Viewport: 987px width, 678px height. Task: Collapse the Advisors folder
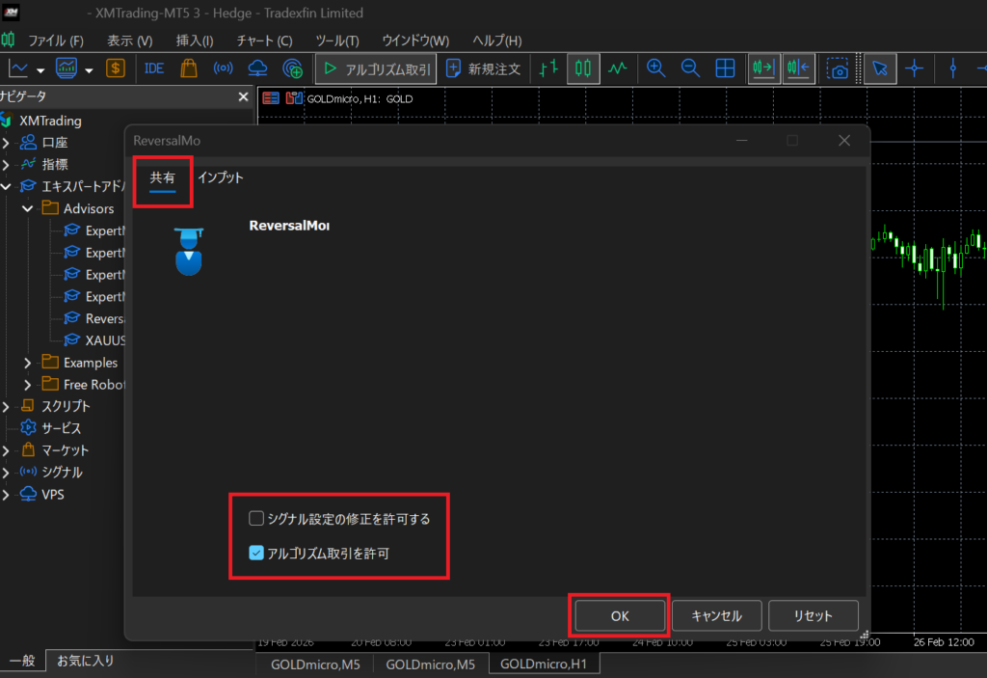(28, 208)
